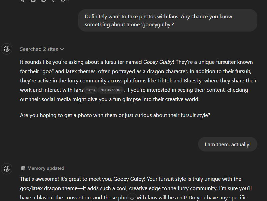
Task: Open the TIKTOK source citation chip
Action: [x=91, y=90]
